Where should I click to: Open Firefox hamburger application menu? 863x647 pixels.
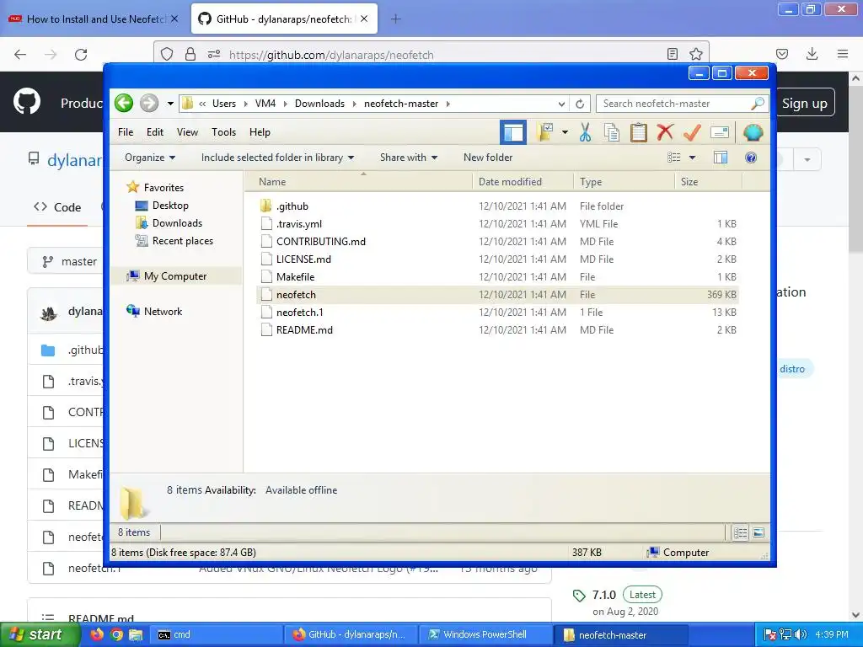click(843, 54)
